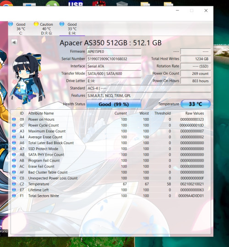Click the Temperature attribute status icon

pyautogui.click(x=14, y=184)
